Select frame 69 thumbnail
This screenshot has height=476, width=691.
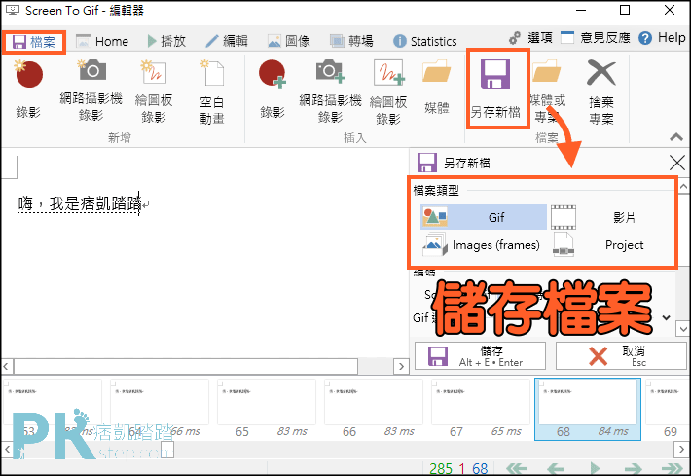point(668,409)
